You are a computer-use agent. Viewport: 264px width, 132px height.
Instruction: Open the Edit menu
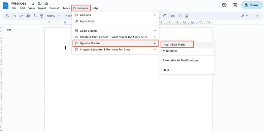(x=22, y=8)
